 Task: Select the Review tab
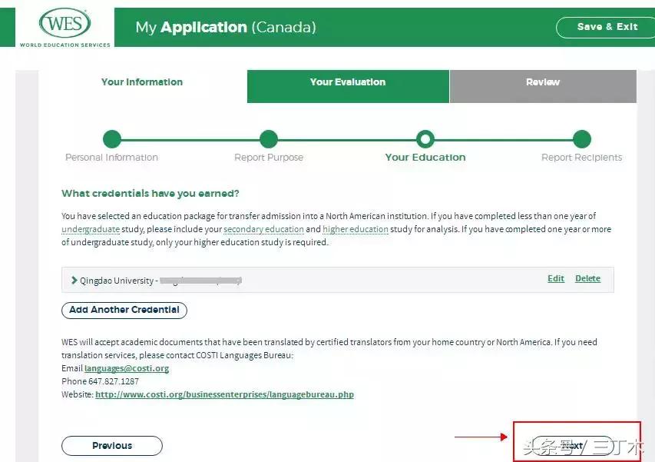pyautogui.click(x=543, y=82)
